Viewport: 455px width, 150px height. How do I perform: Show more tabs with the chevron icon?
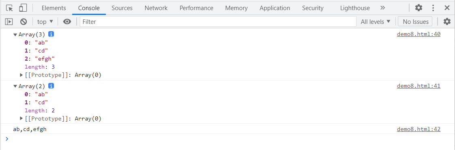pyautogui.click(x=382, y=8)
